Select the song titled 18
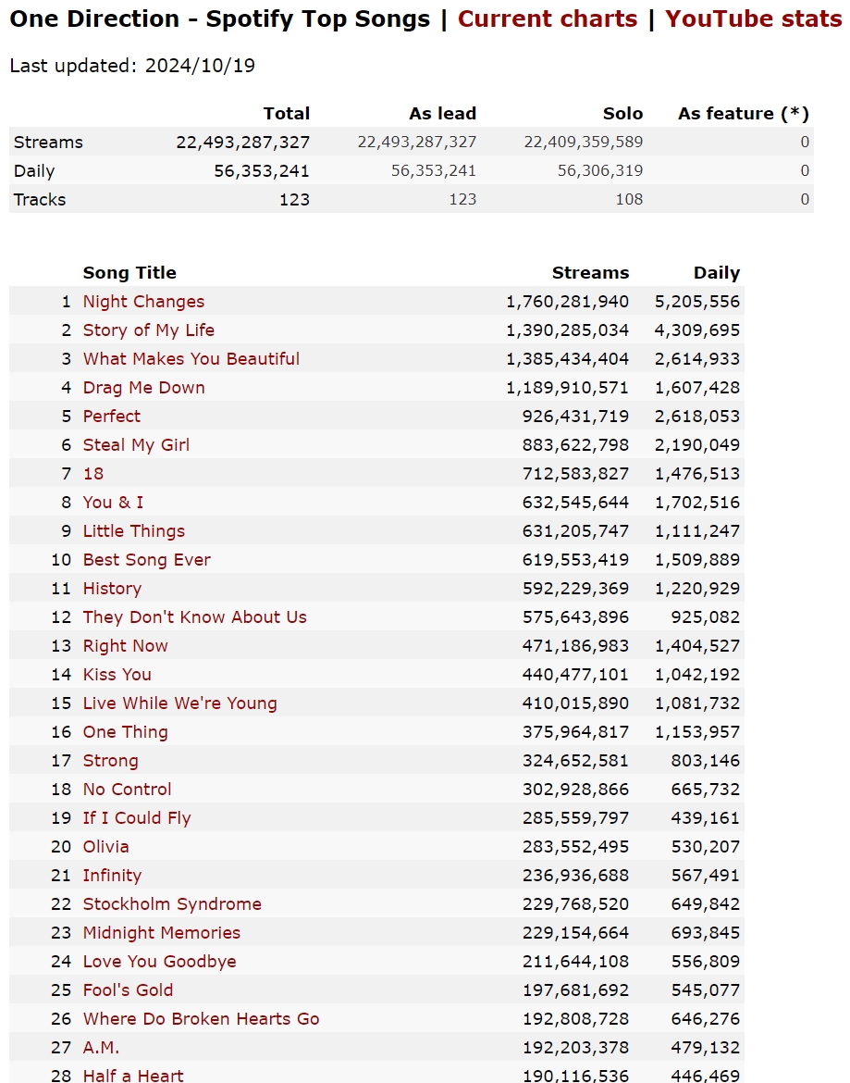 pyautogui.click(x=93, y=474)
